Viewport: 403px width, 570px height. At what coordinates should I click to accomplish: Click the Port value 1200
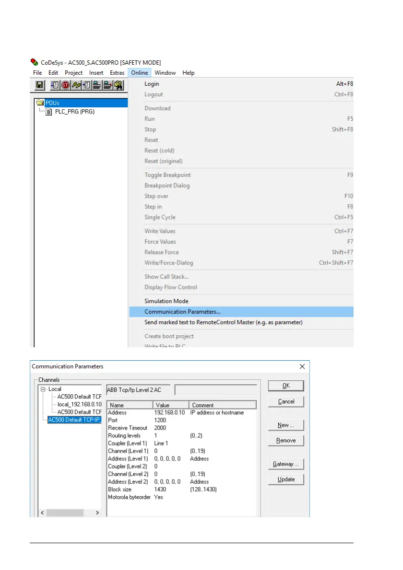pyautogui.click(x=160, y=420)
